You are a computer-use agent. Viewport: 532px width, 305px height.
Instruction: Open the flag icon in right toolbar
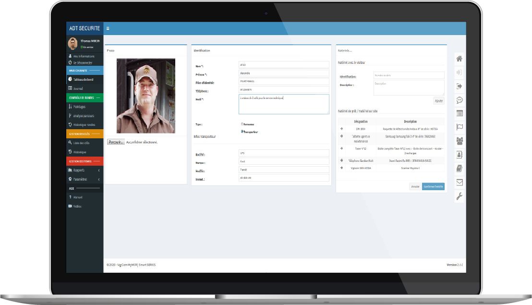[x=459, y=127]
